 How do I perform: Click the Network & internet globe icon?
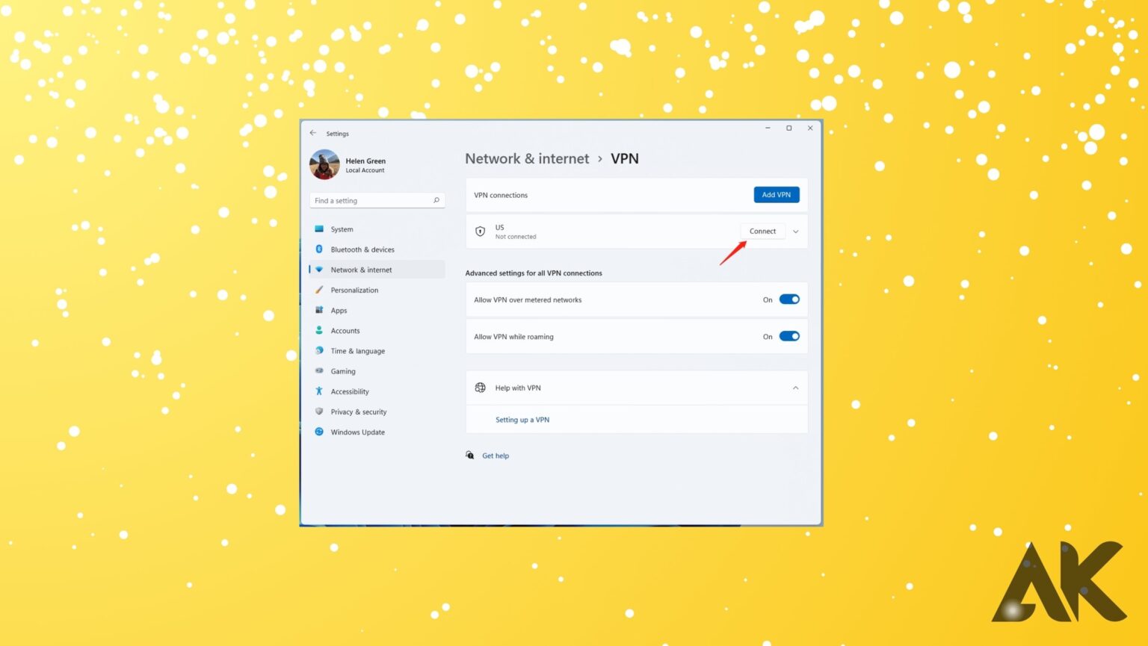pyautogui.click(x=320, y=270)
